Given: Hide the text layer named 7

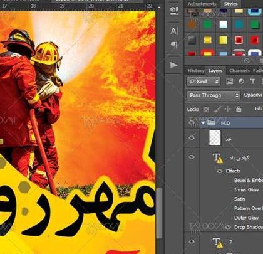Looking at the screenshot, I should click(x=192, y=241).
